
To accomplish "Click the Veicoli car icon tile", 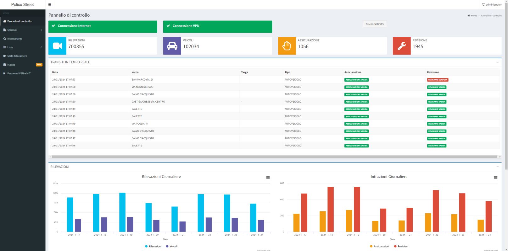I will click(x=172, y=46).
